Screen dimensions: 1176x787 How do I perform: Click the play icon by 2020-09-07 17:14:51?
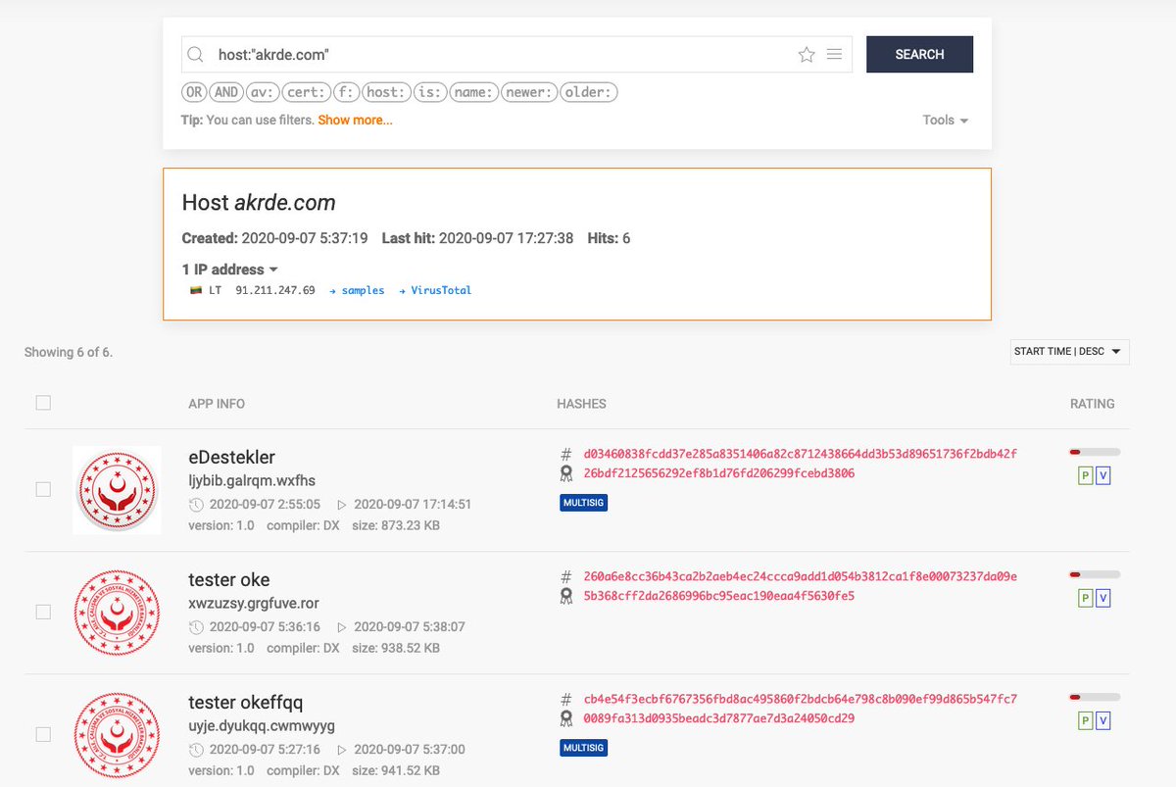tap(341, 505)
